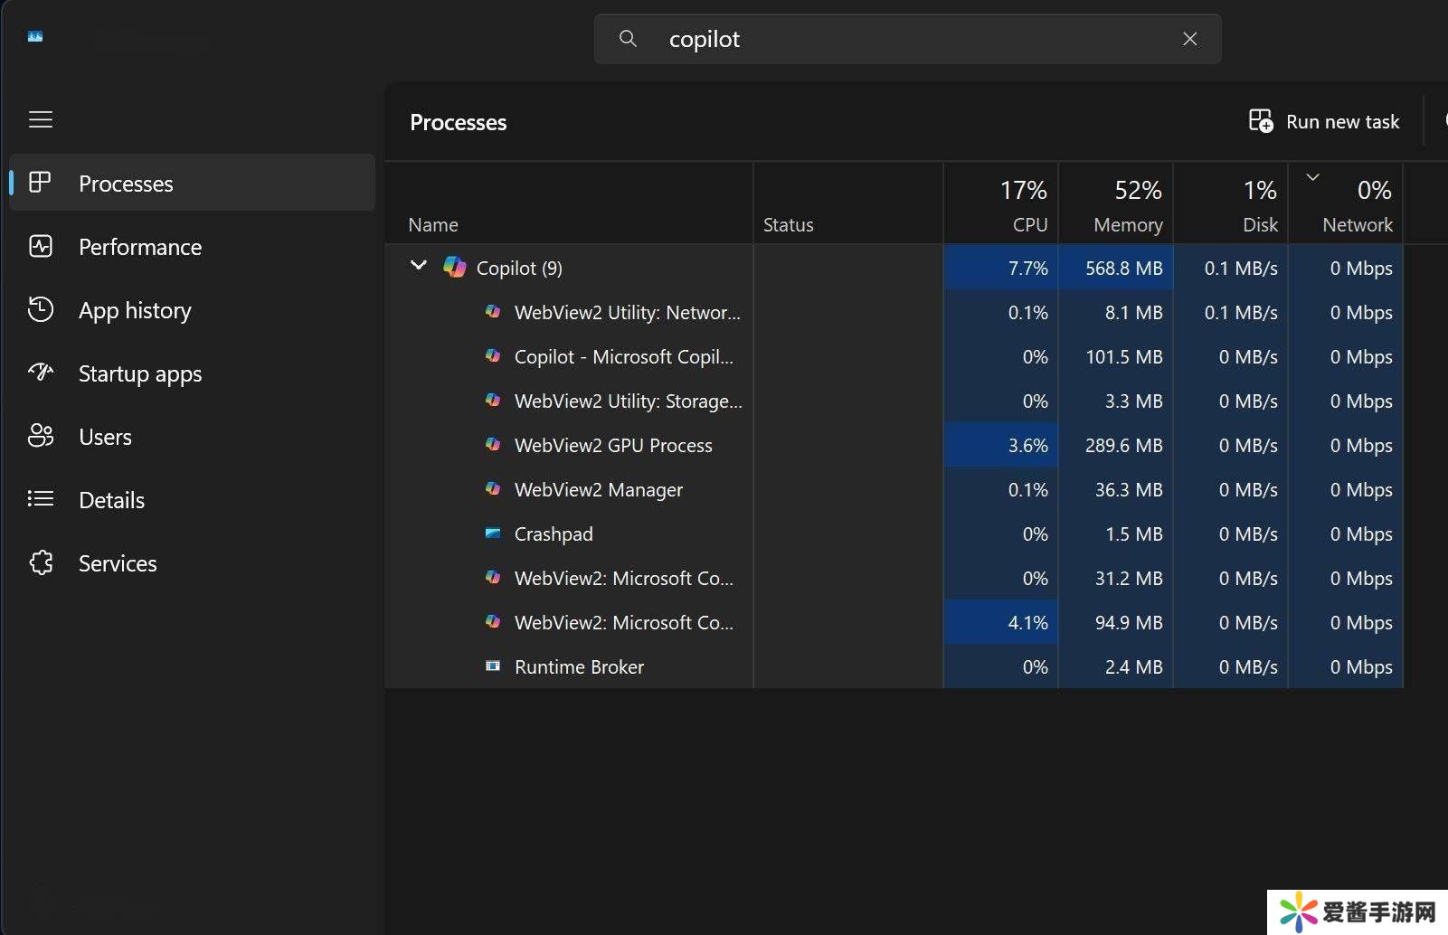Click the Startup apps gauge icon
This screenshot has width=1448, height=935.
tap(41, 373)
